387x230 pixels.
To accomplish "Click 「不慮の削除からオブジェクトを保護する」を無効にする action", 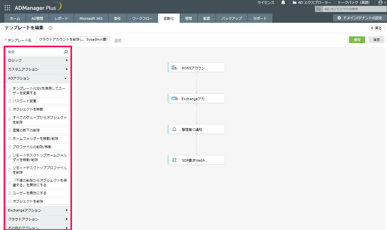I will point(38,183).
